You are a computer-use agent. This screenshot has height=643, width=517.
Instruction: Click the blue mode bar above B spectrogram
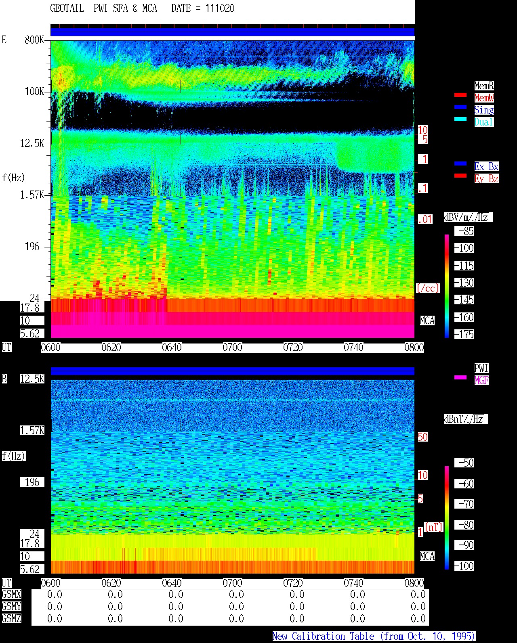[x=233, y=371]
